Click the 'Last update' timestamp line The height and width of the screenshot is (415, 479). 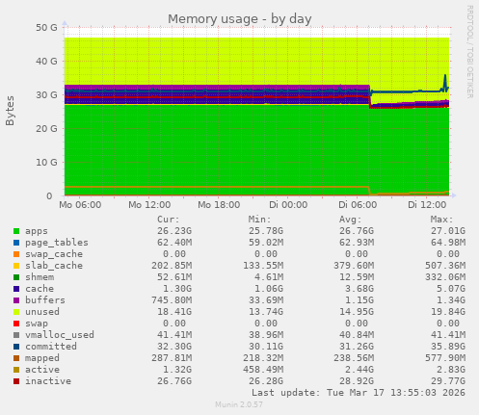[x=359, y=393]
